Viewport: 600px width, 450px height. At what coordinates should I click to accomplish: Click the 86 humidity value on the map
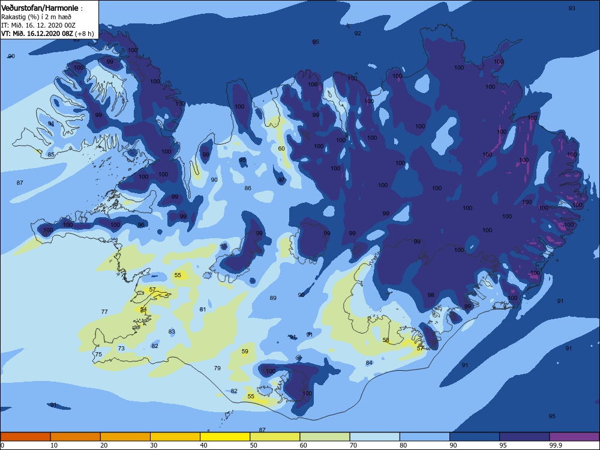pyautogui.click(x=248, y=188)
